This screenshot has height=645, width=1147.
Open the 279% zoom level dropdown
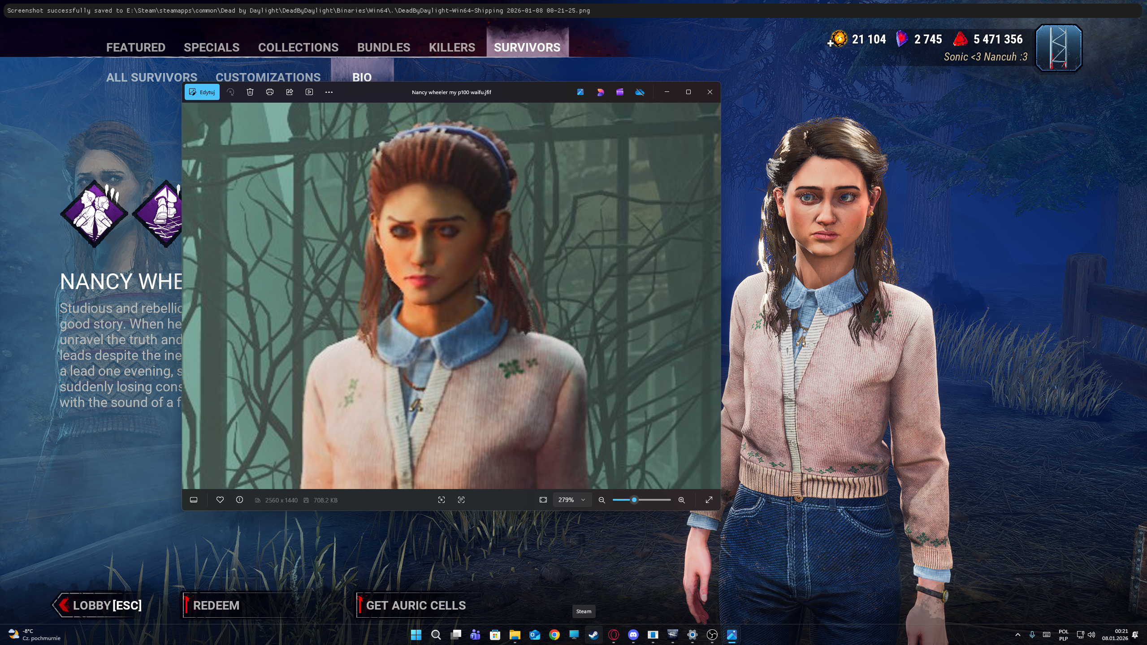(572, 500)
